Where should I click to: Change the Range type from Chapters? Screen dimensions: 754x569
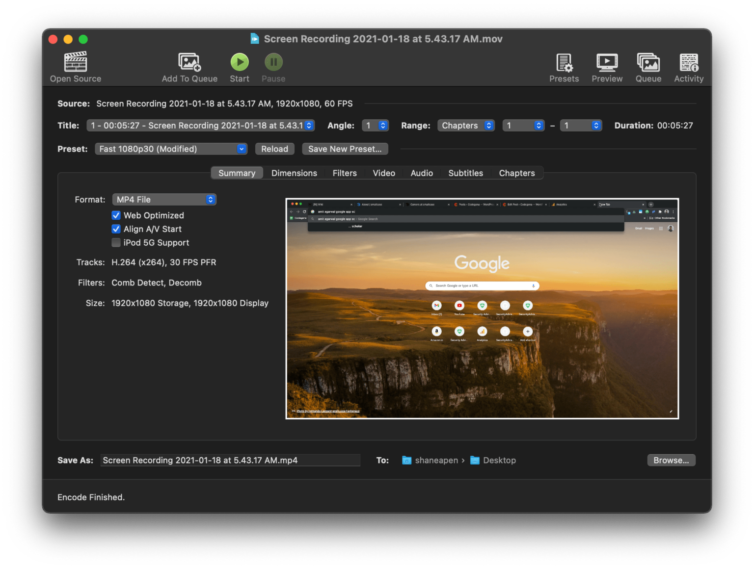pyautogui.click(x=466, y=126)
